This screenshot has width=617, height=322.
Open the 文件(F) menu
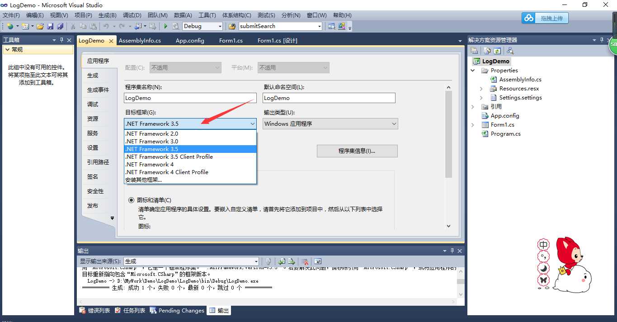point(11,15)
